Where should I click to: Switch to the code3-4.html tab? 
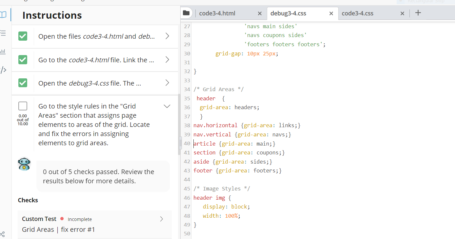pyautogui.click(x=216, y=13)
